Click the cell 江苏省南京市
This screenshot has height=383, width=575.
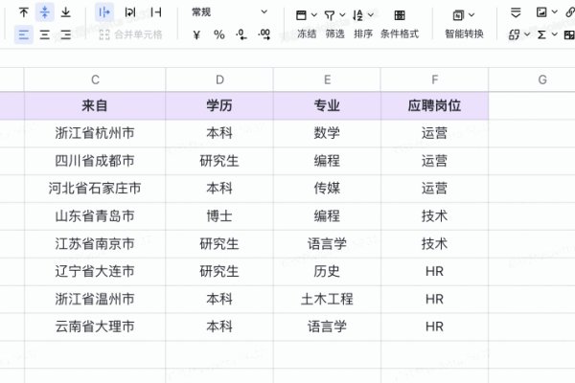click(95, 244)
